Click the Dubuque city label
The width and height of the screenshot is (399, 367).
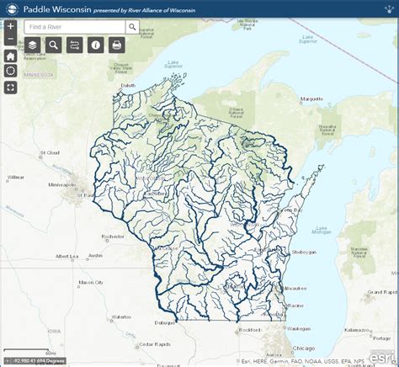click(165, 323)
